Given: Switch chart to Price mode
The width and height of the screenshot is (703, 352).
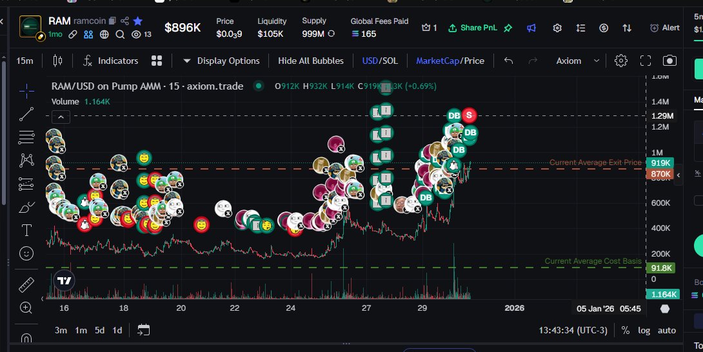Looking at the screenshot, I should (x=474, y=61).
